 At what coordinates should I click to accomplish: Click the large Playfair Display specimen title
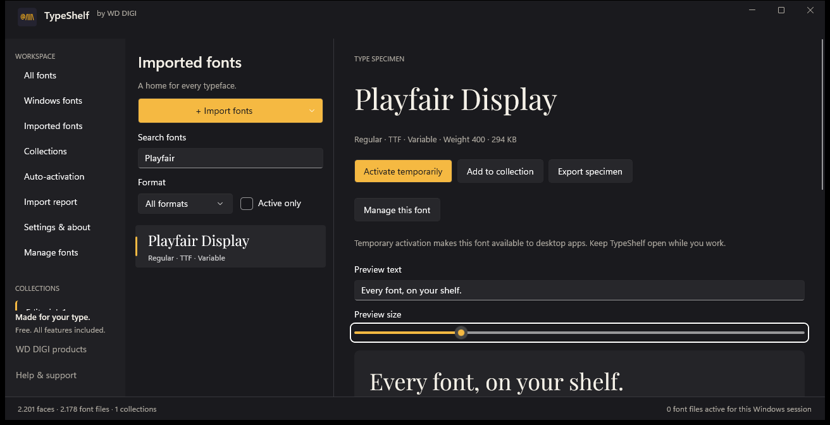pos(455,99)
